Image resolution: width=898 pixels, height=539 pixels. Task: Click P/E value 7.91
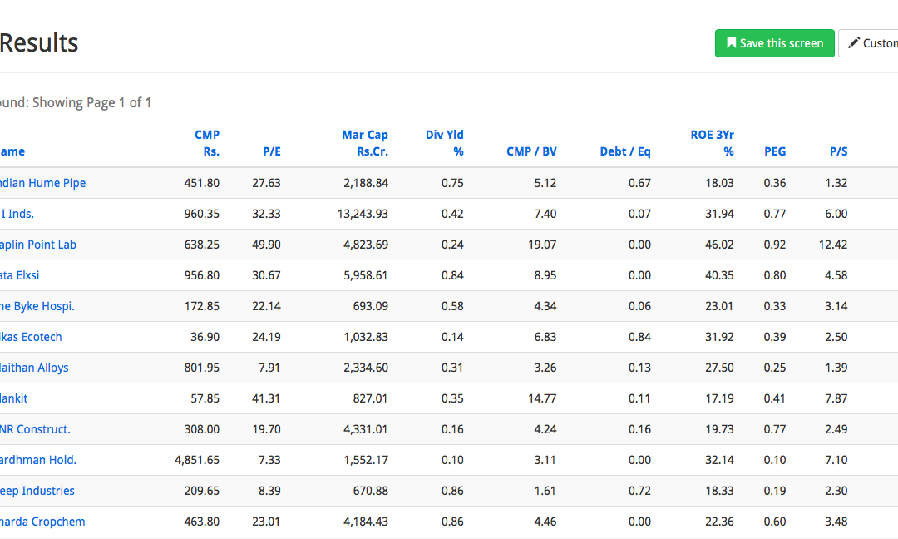[x=269, y=368]
